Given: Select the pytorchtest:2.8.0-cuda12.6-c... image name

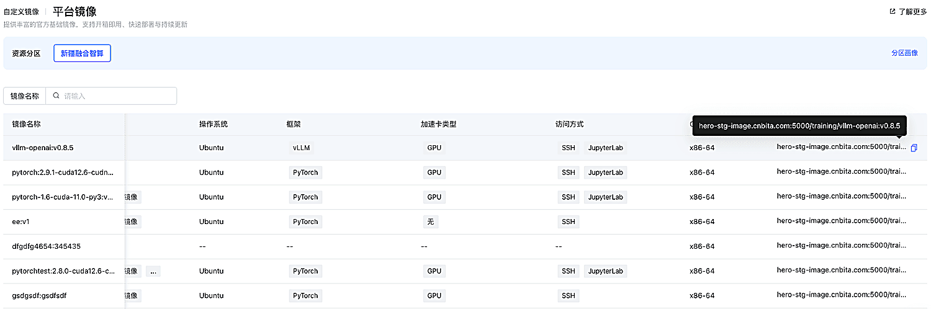Looking at the screenshot, I should [63, 271].
